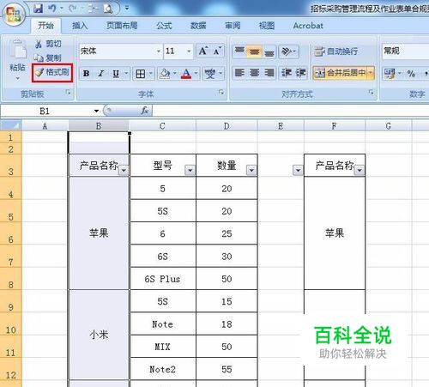Click the Paste clipboard icon
This screenshot has height=387, width=429.
point(18,50)
